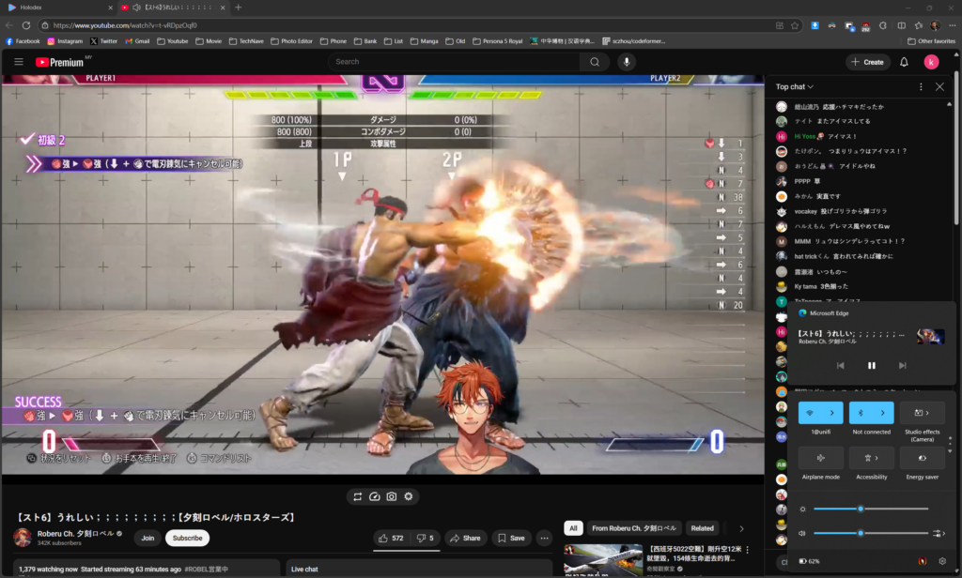Like the video with thumbs-up 572

(x=391, y=539)
